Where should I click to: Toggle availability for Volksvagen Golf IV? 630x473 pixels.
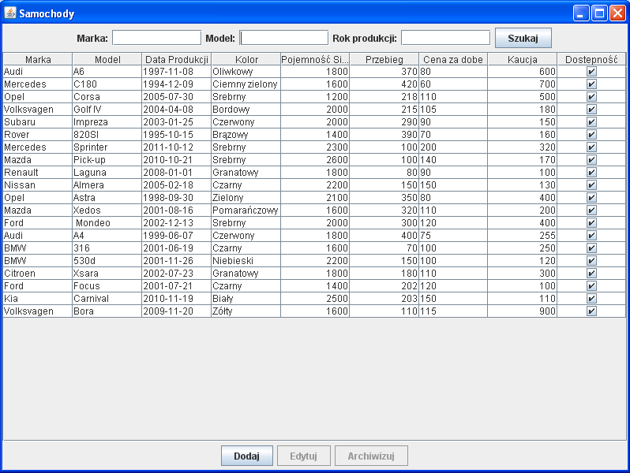coord(591,109)
